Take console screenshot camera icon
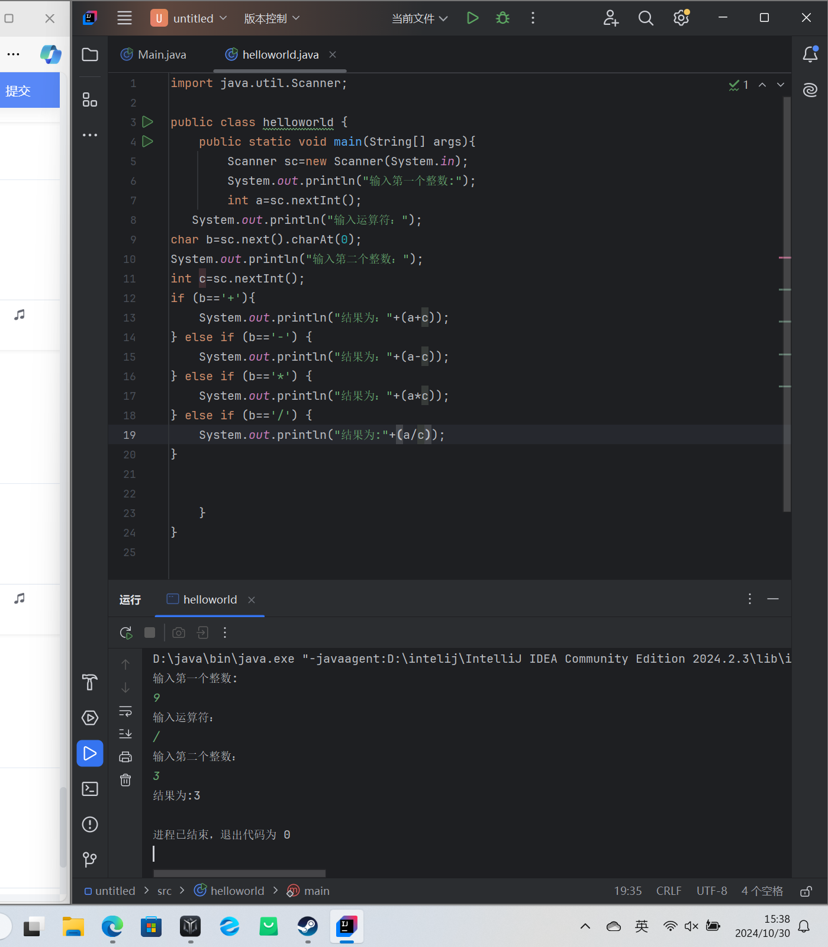This screenshot has width=828, height=947. pos(179,633)
